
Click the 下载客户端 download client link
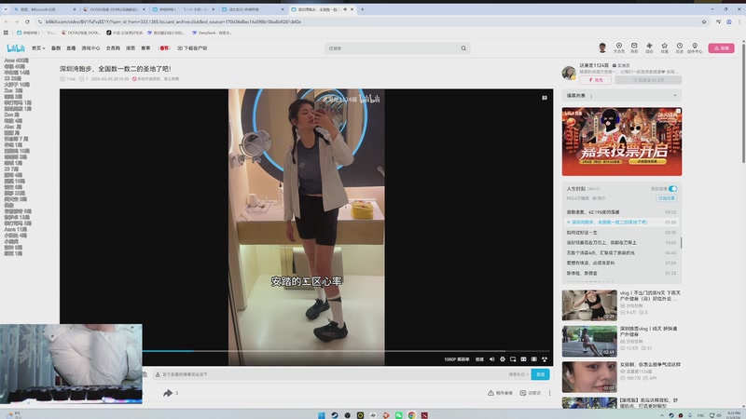[192, 48]
